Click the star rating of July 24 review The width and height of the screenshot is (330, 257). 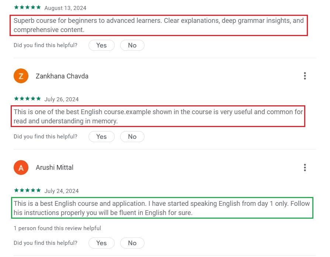[x=27, y=190]
